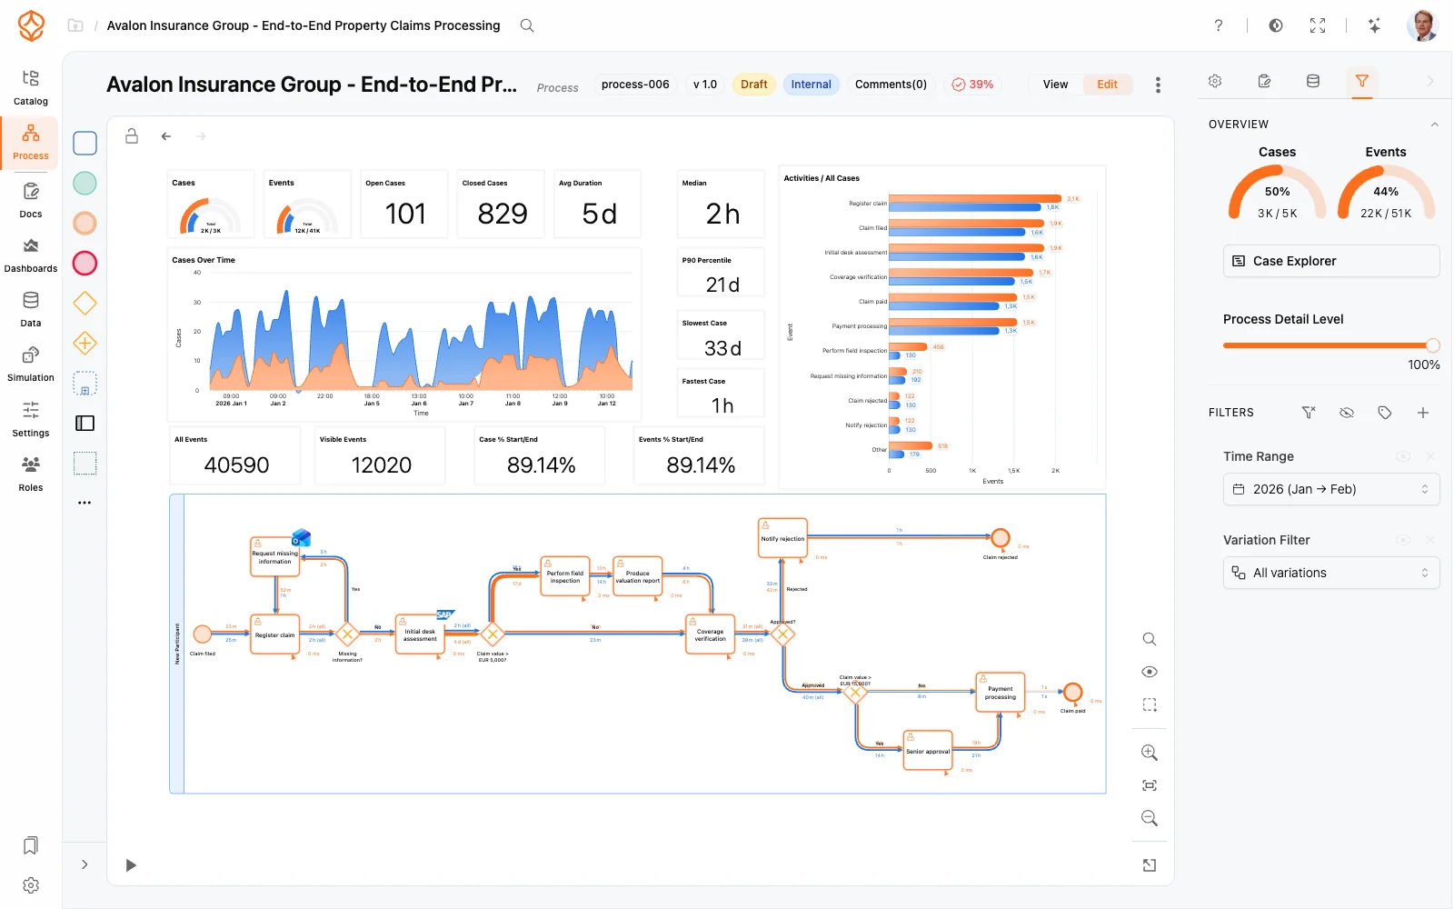Open the Simulation section
The height and width of the screenshot is (909, 1454).
click(31, 364)
